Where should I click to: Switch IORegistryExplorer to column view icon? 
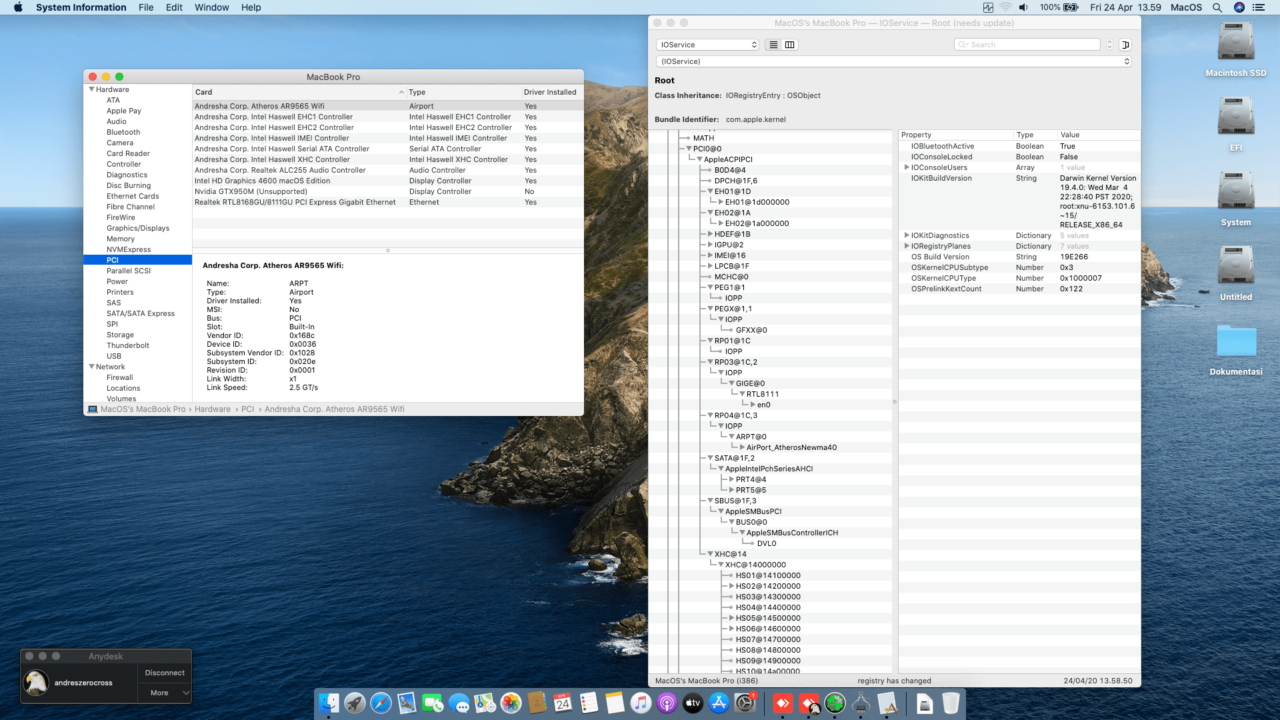tap(790, 45)
